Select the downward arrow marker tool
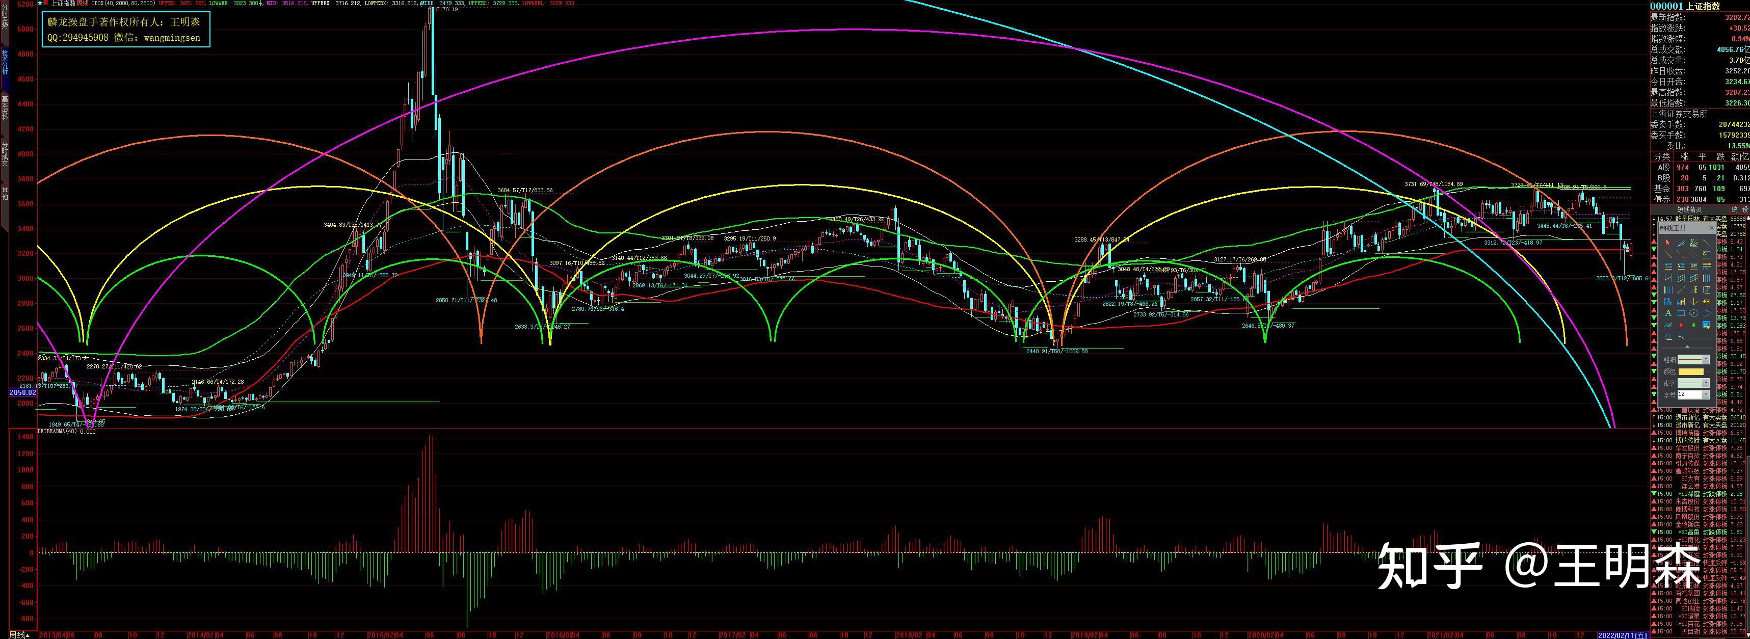Image resolution: width=1750 pixels, height=639 pixels. (1693, 302)
